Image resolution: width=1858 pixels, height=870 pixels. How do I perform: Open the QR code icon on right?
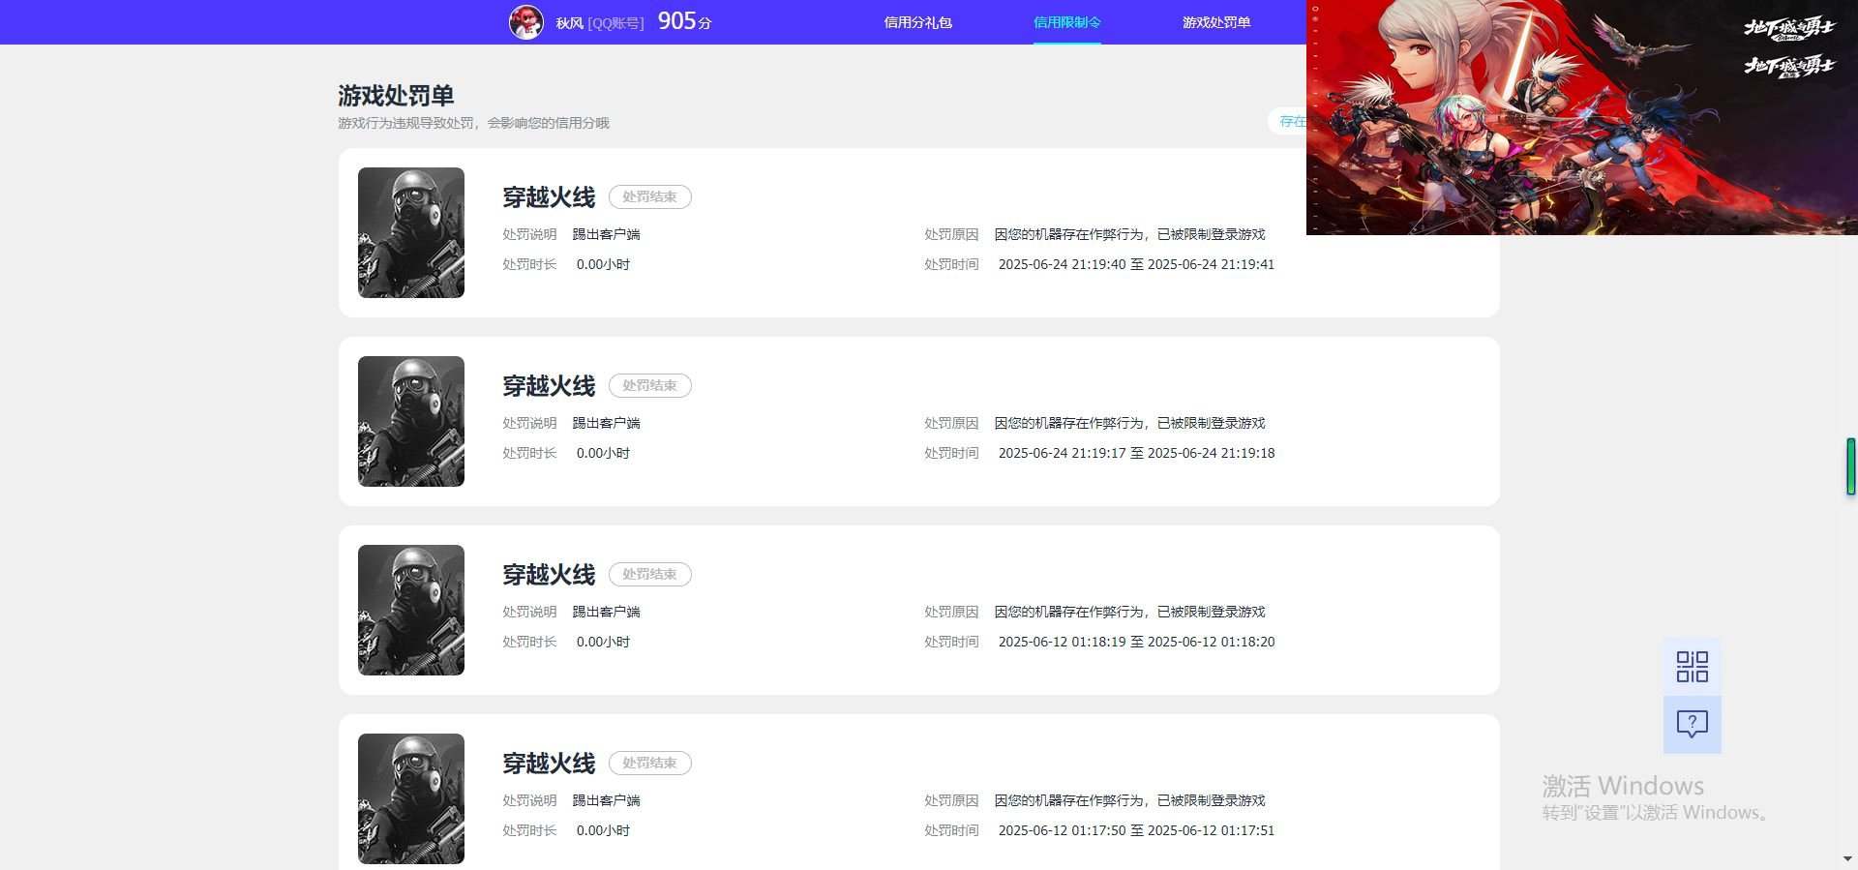coord(1692,667)
